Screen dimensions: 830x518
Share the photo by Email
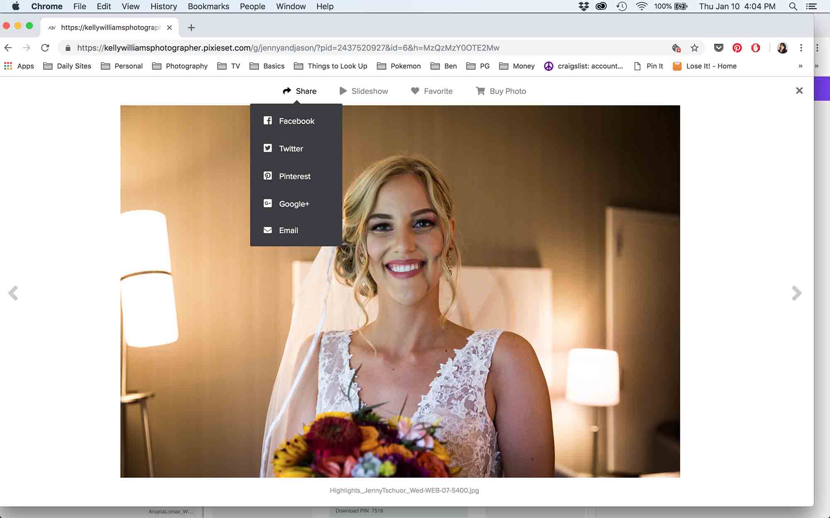coord(288,230)
